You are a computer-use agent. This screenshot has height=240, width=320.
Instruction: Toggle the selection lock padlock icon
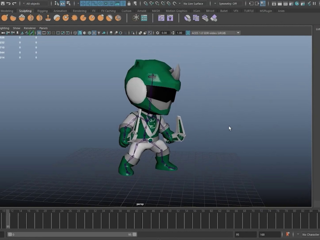click(129, 3)
